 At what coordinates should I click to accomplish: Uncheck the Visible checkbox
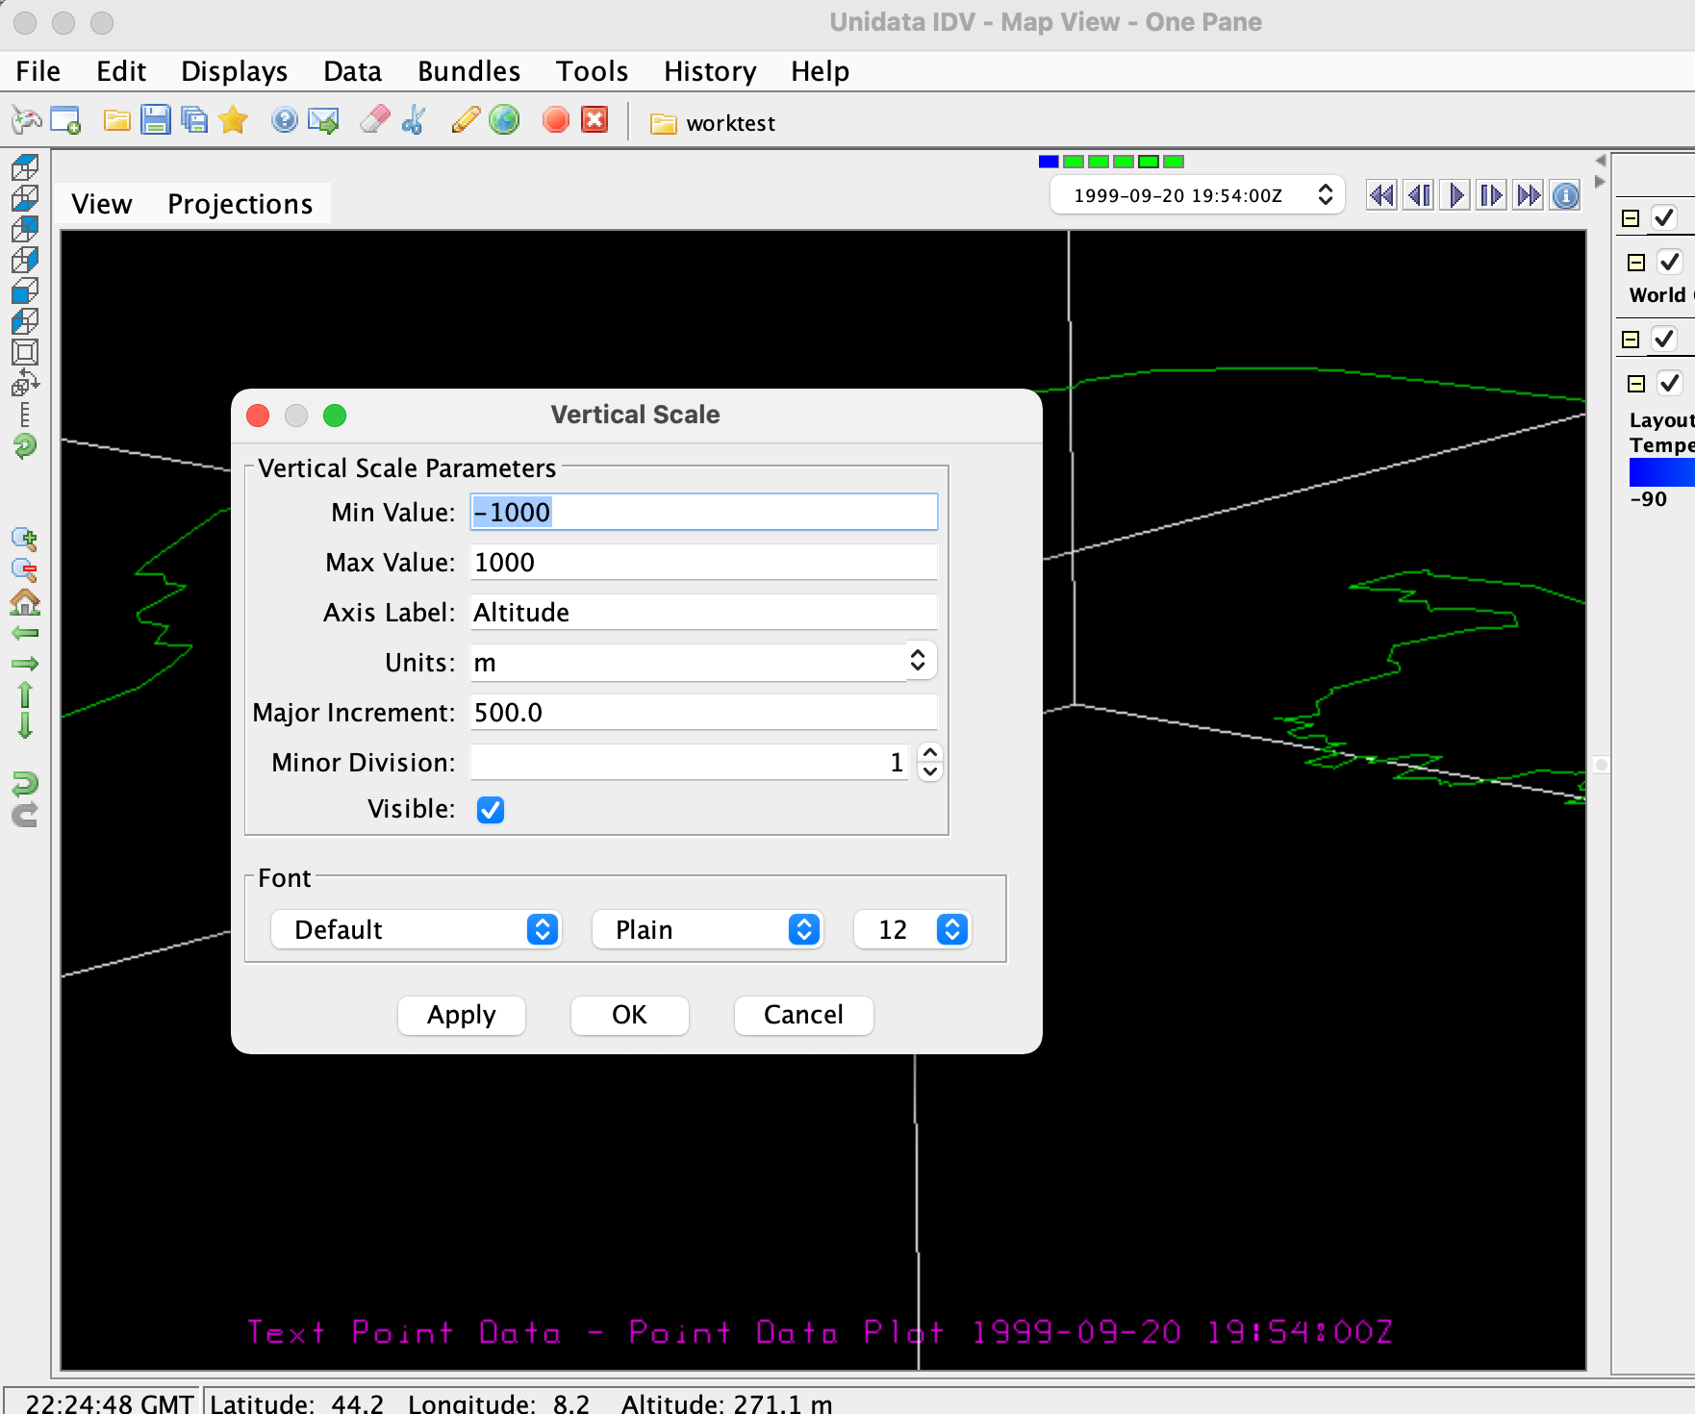(491, 810)
